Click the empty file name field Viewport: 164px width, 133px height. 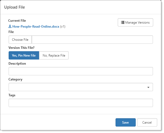tap(92, 40)
